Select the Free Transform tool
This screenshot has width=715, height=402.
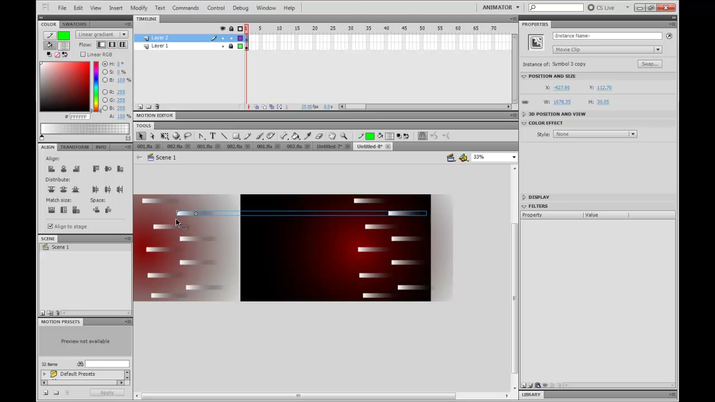(165, 136)
